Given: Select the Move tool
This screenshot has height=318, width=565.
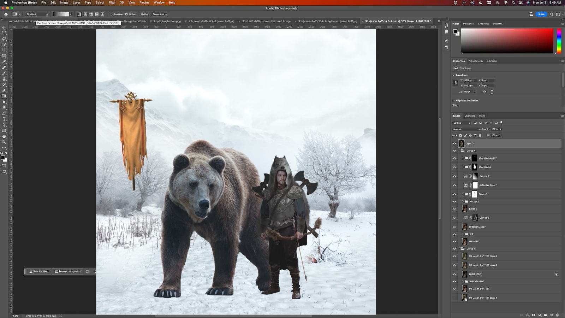Looking at the screenshot, I should [x=4, y=27].
